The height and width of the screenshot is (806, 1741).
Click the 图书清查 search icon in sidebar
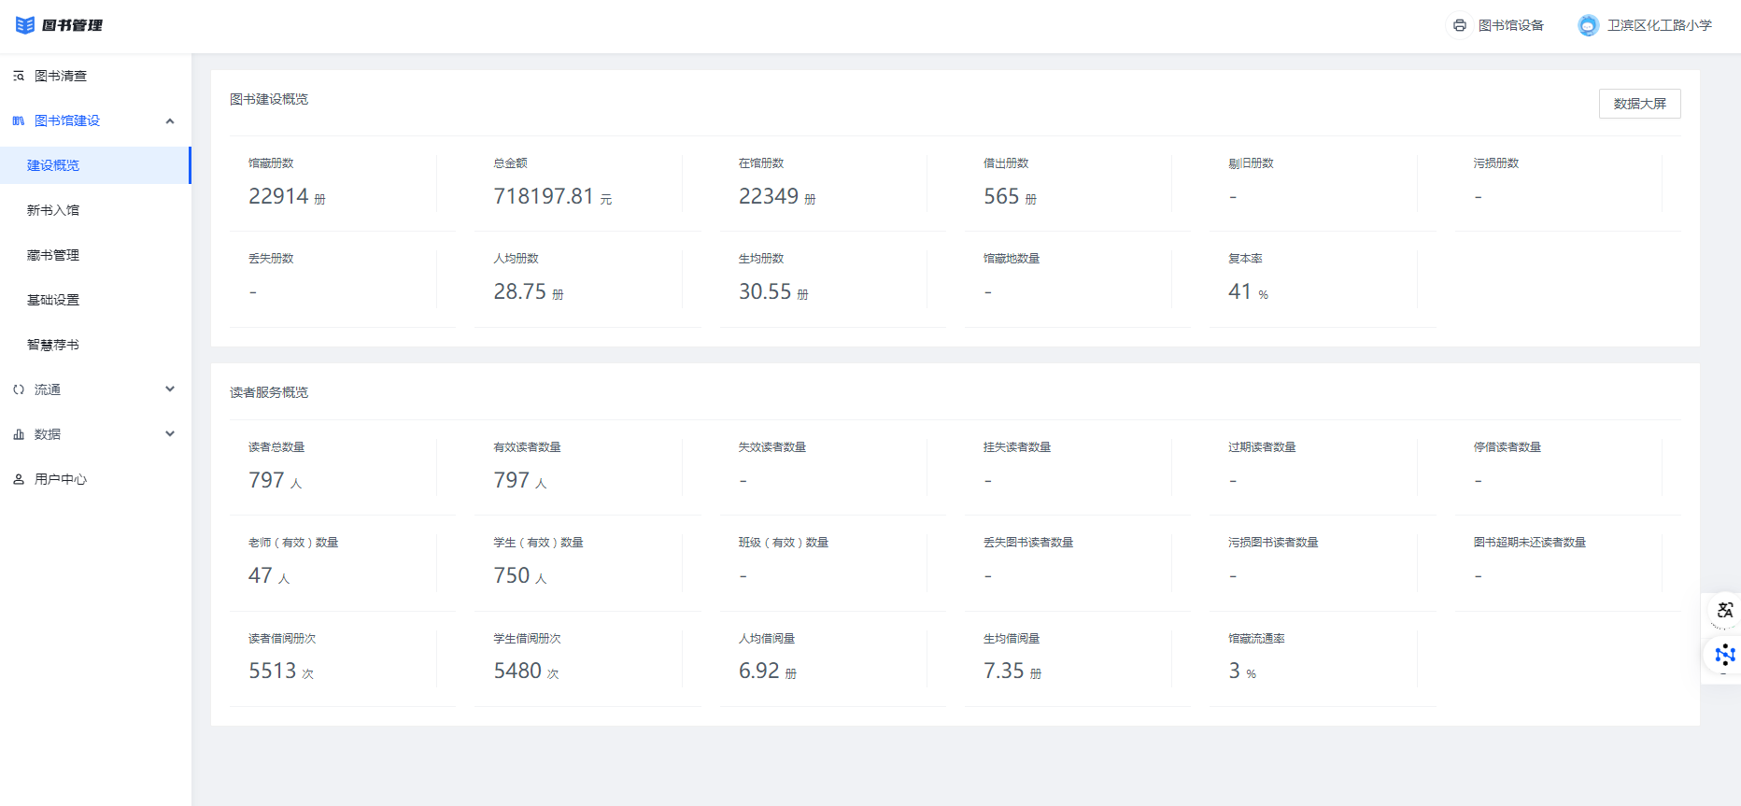coord(19,76)
